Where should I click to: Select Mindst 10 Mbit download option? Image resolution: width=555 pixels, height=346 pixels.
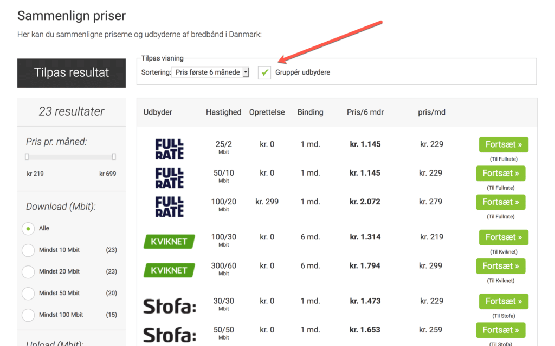point(28,250)
